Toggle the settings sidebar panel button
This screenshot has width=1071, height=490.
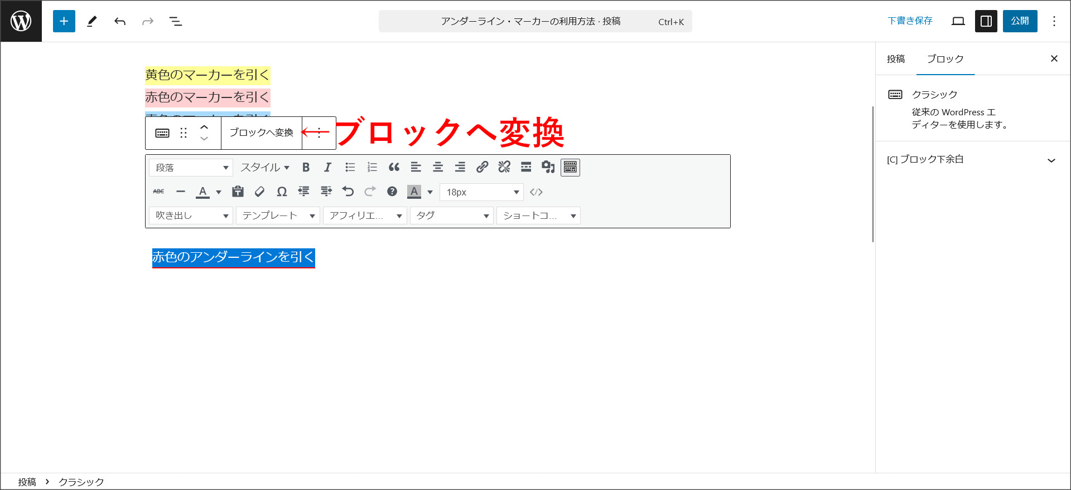(986, 21)
